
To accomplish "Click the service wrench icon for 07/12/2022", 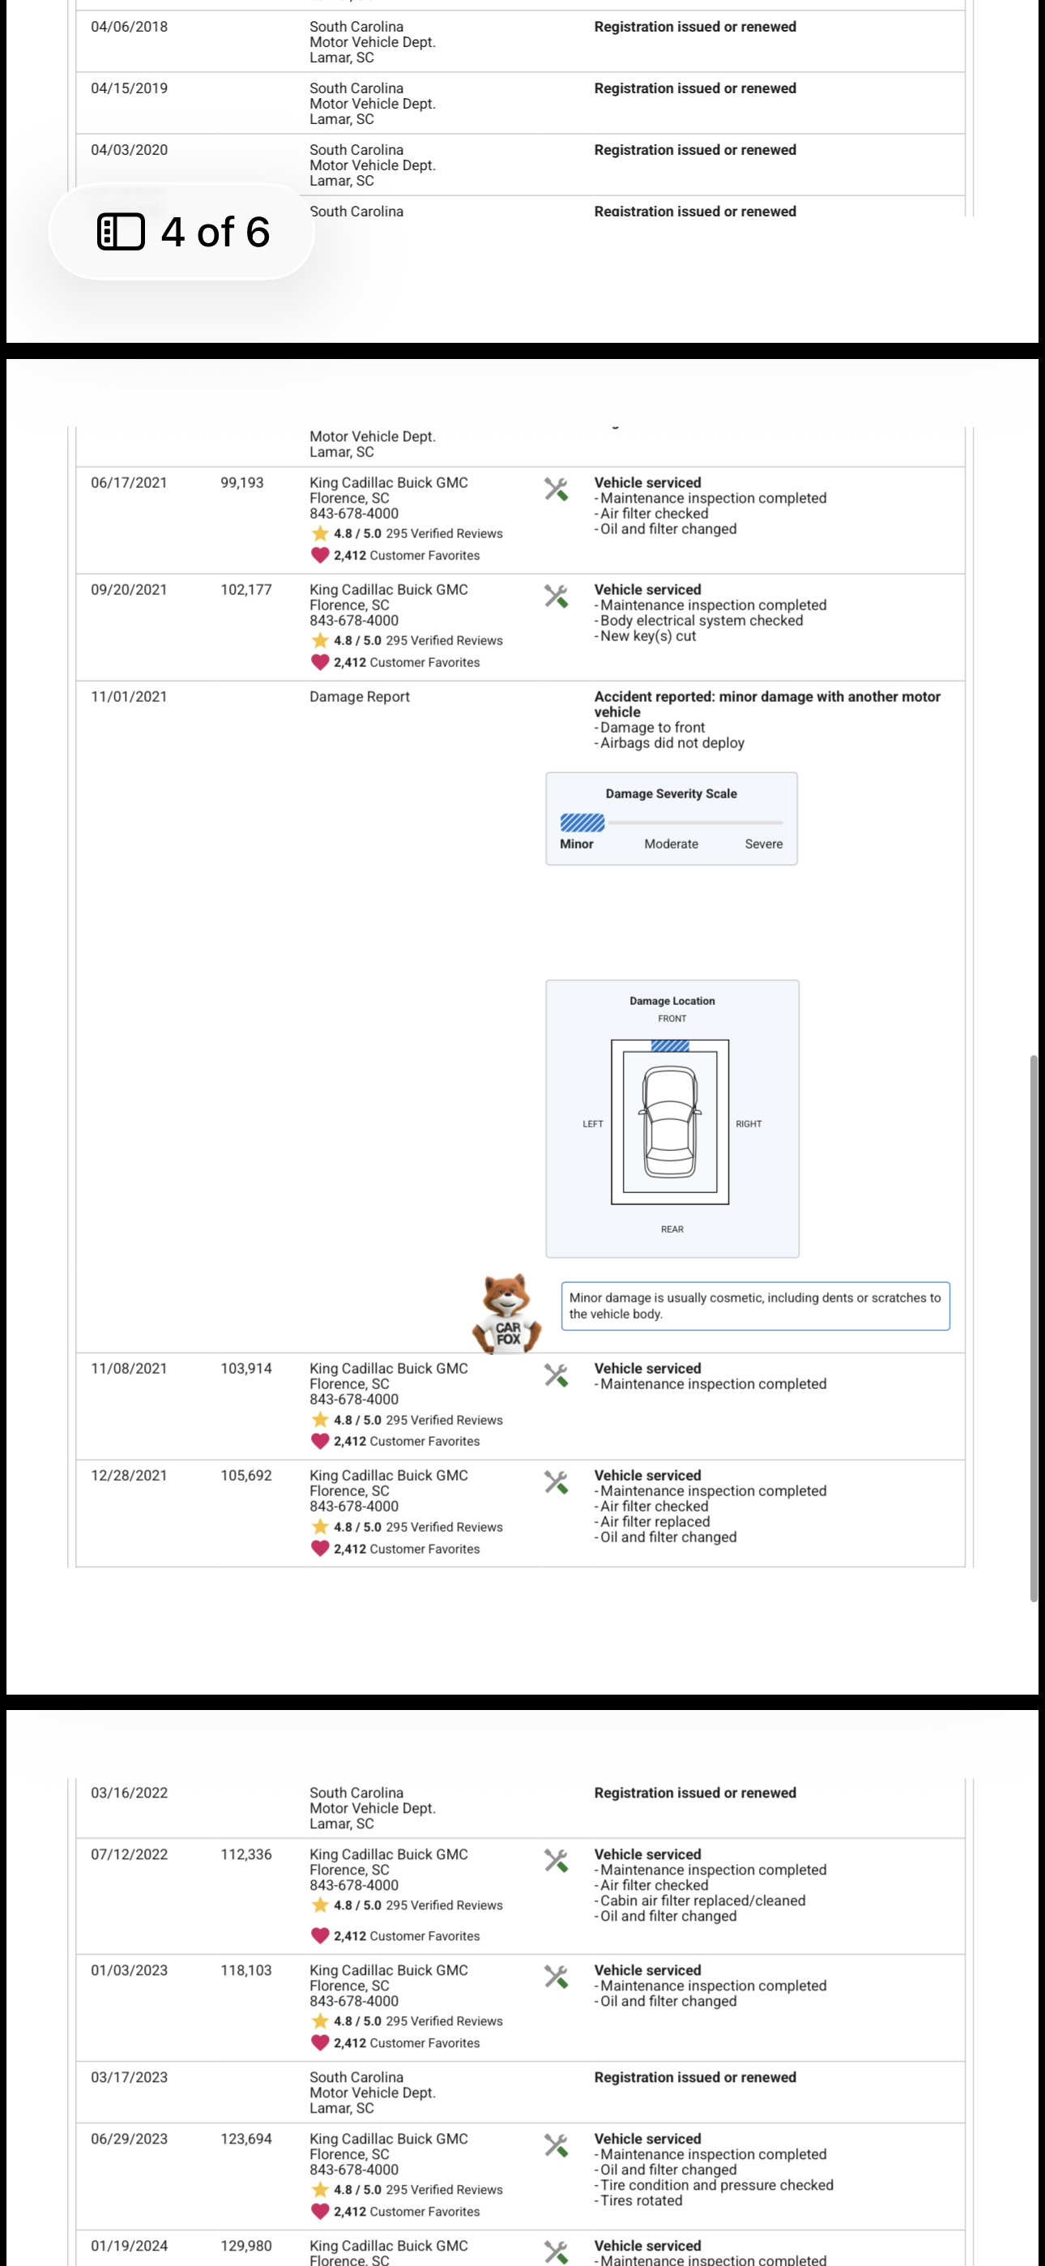I will pyautogui.click(x=556, y=1861).
